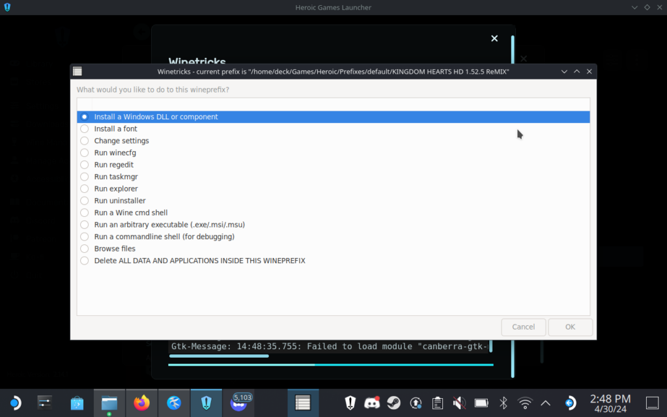This screenshot has width=667, height=417.
Task: Switch to Heroic Games Launcher taskbar entry
Action: (206, 403)
